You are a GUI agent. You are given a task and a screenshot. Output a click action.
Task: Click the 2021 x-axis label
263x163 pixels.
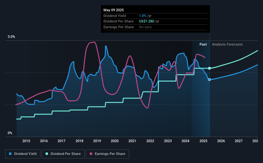pos(132,141)
